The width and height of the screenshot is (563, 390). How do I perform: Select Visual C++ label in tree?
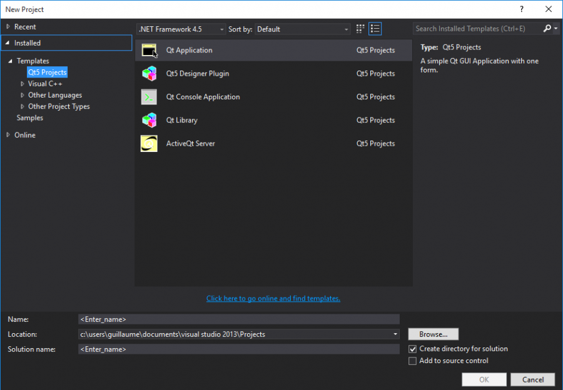coord(45,84)
